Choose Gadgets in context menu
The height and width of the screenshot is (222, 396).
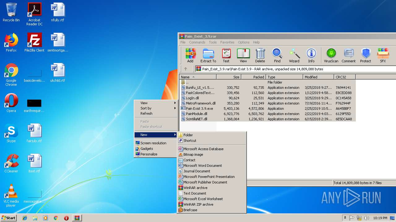click(x=156, y=149)
